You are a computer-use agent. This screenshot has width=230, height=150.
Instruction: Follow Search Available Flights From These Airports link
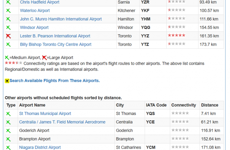click(x=55, y=81)
